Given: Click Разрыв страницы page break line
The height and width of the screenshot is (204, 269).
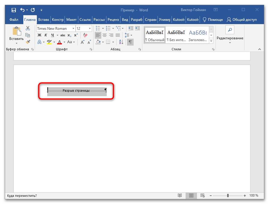Looking at the screenshot, I should coord(77,91).
